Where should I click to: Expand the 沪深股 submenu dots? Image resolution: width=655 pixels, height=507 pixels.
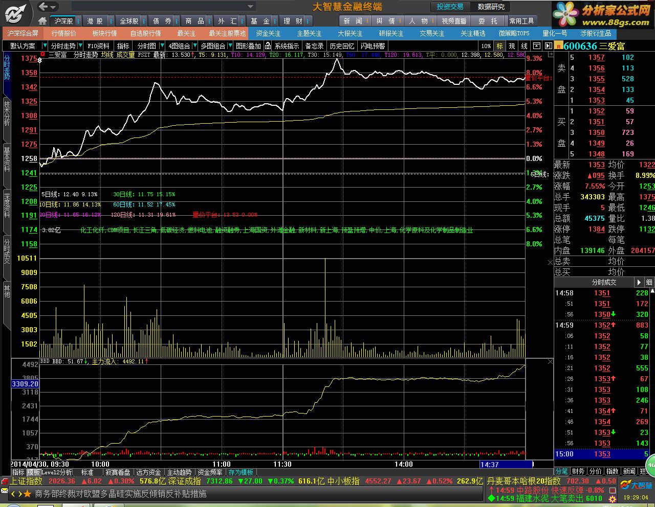[x=77, y=21]
